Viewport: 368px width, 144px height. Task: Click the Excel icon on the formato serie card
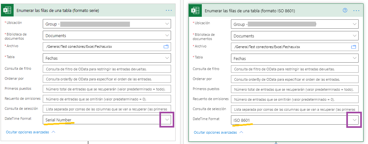pyautogui.click(x=7, y=10)
